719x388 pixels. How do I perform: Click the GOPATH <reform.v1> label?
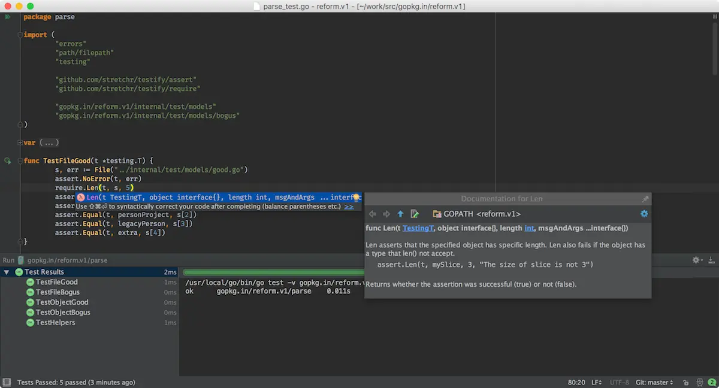click(x=482, y=214)
